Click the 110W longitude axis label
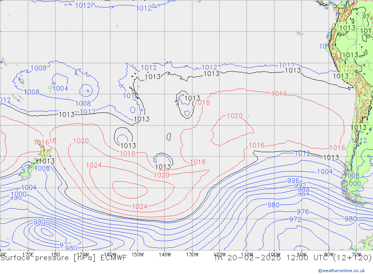Screen dimensions: 373x274 [x=247, y=255]
